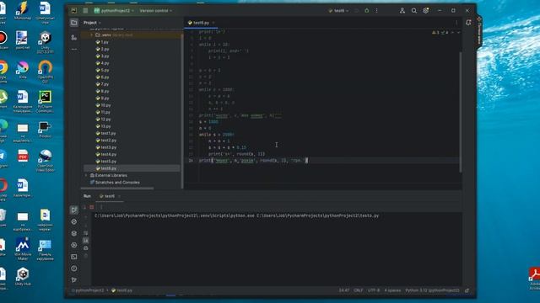The height and width of the screenshot is (303, 540).
Task: Click project tree horizontal scrollbar
Action: [x=117, y=189]
